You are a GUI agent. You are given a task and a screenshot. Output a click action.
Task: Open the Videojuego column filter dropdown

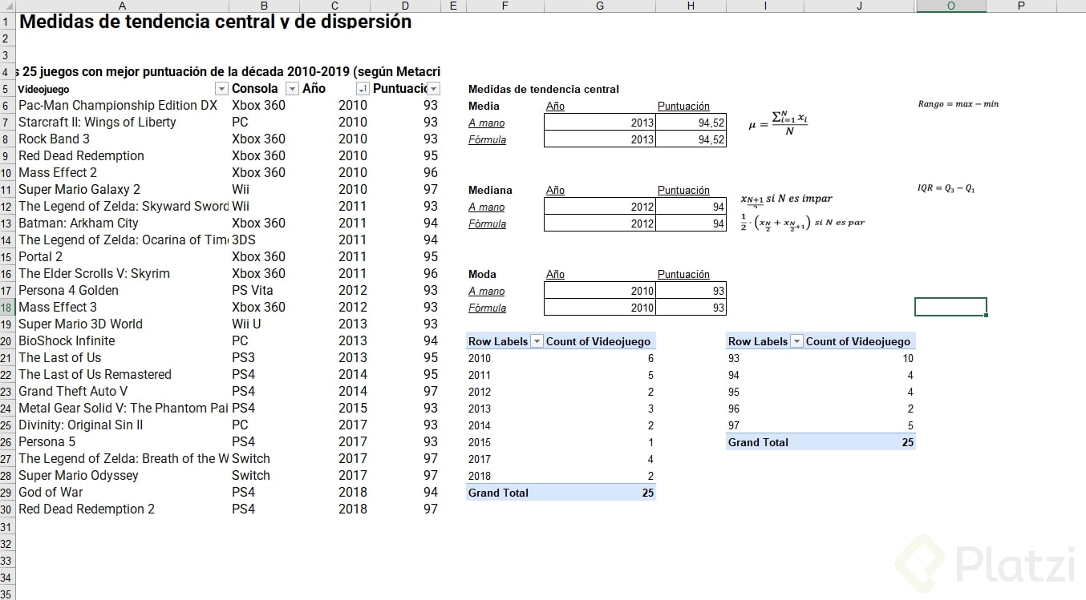pyautogui.click(x=221, y=89)
